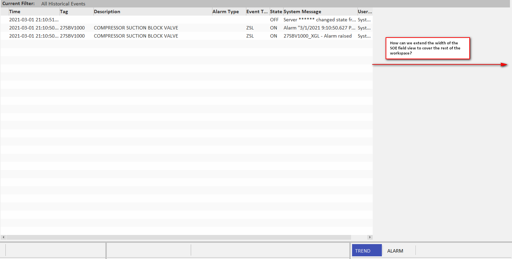Click COMPRESSOR SUCTION BLOCK VALVE in 'Alarm "3/1/2021' row
The height and width of the screenshot is (259, 512).
[136, 28]
